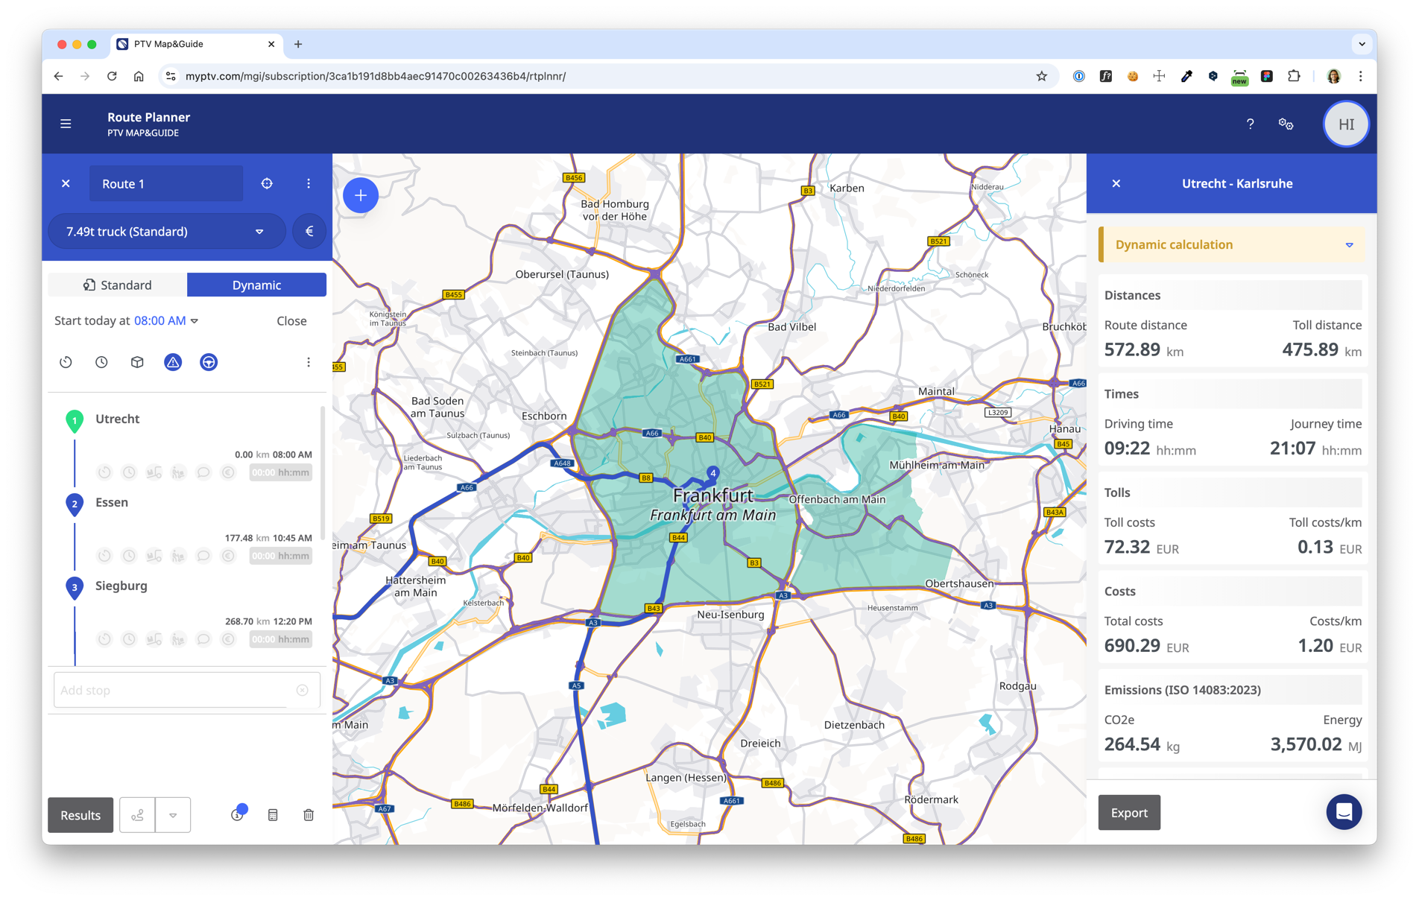Open the three-dot menu beside Route 1
Screen dimensions: 1419x900
pos(309,183)
